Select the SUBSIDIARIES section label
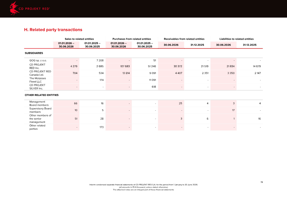287x203 pixels. point(34,53)
